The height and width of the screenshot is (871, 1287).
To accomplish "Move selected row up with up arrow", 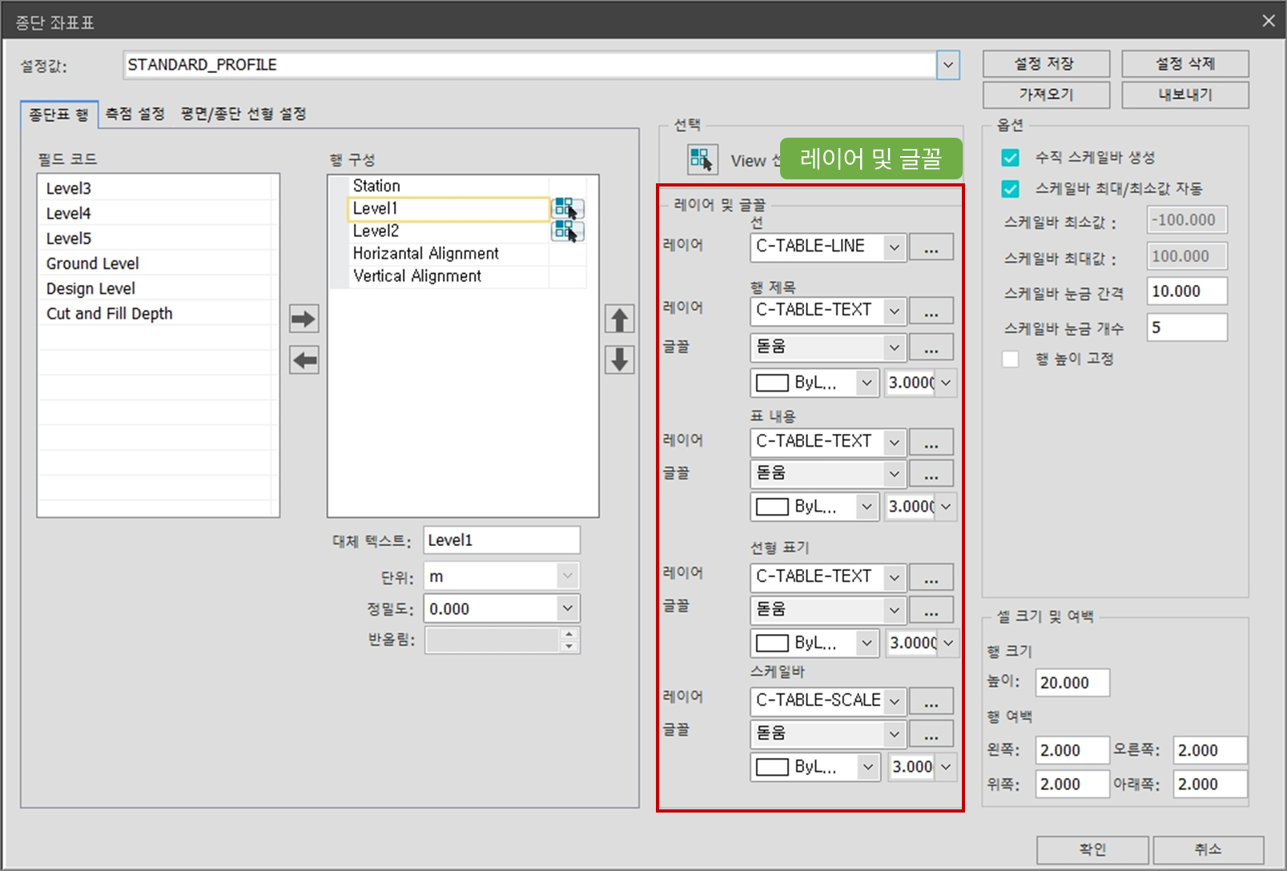I will tap(619, 319).
